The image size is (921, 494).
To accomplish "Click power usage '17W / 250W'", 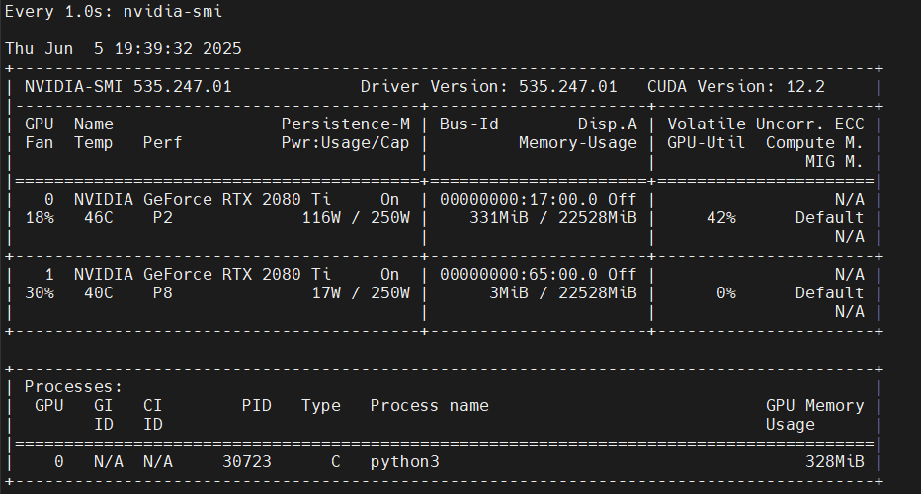I will click(x=361, y=293).
